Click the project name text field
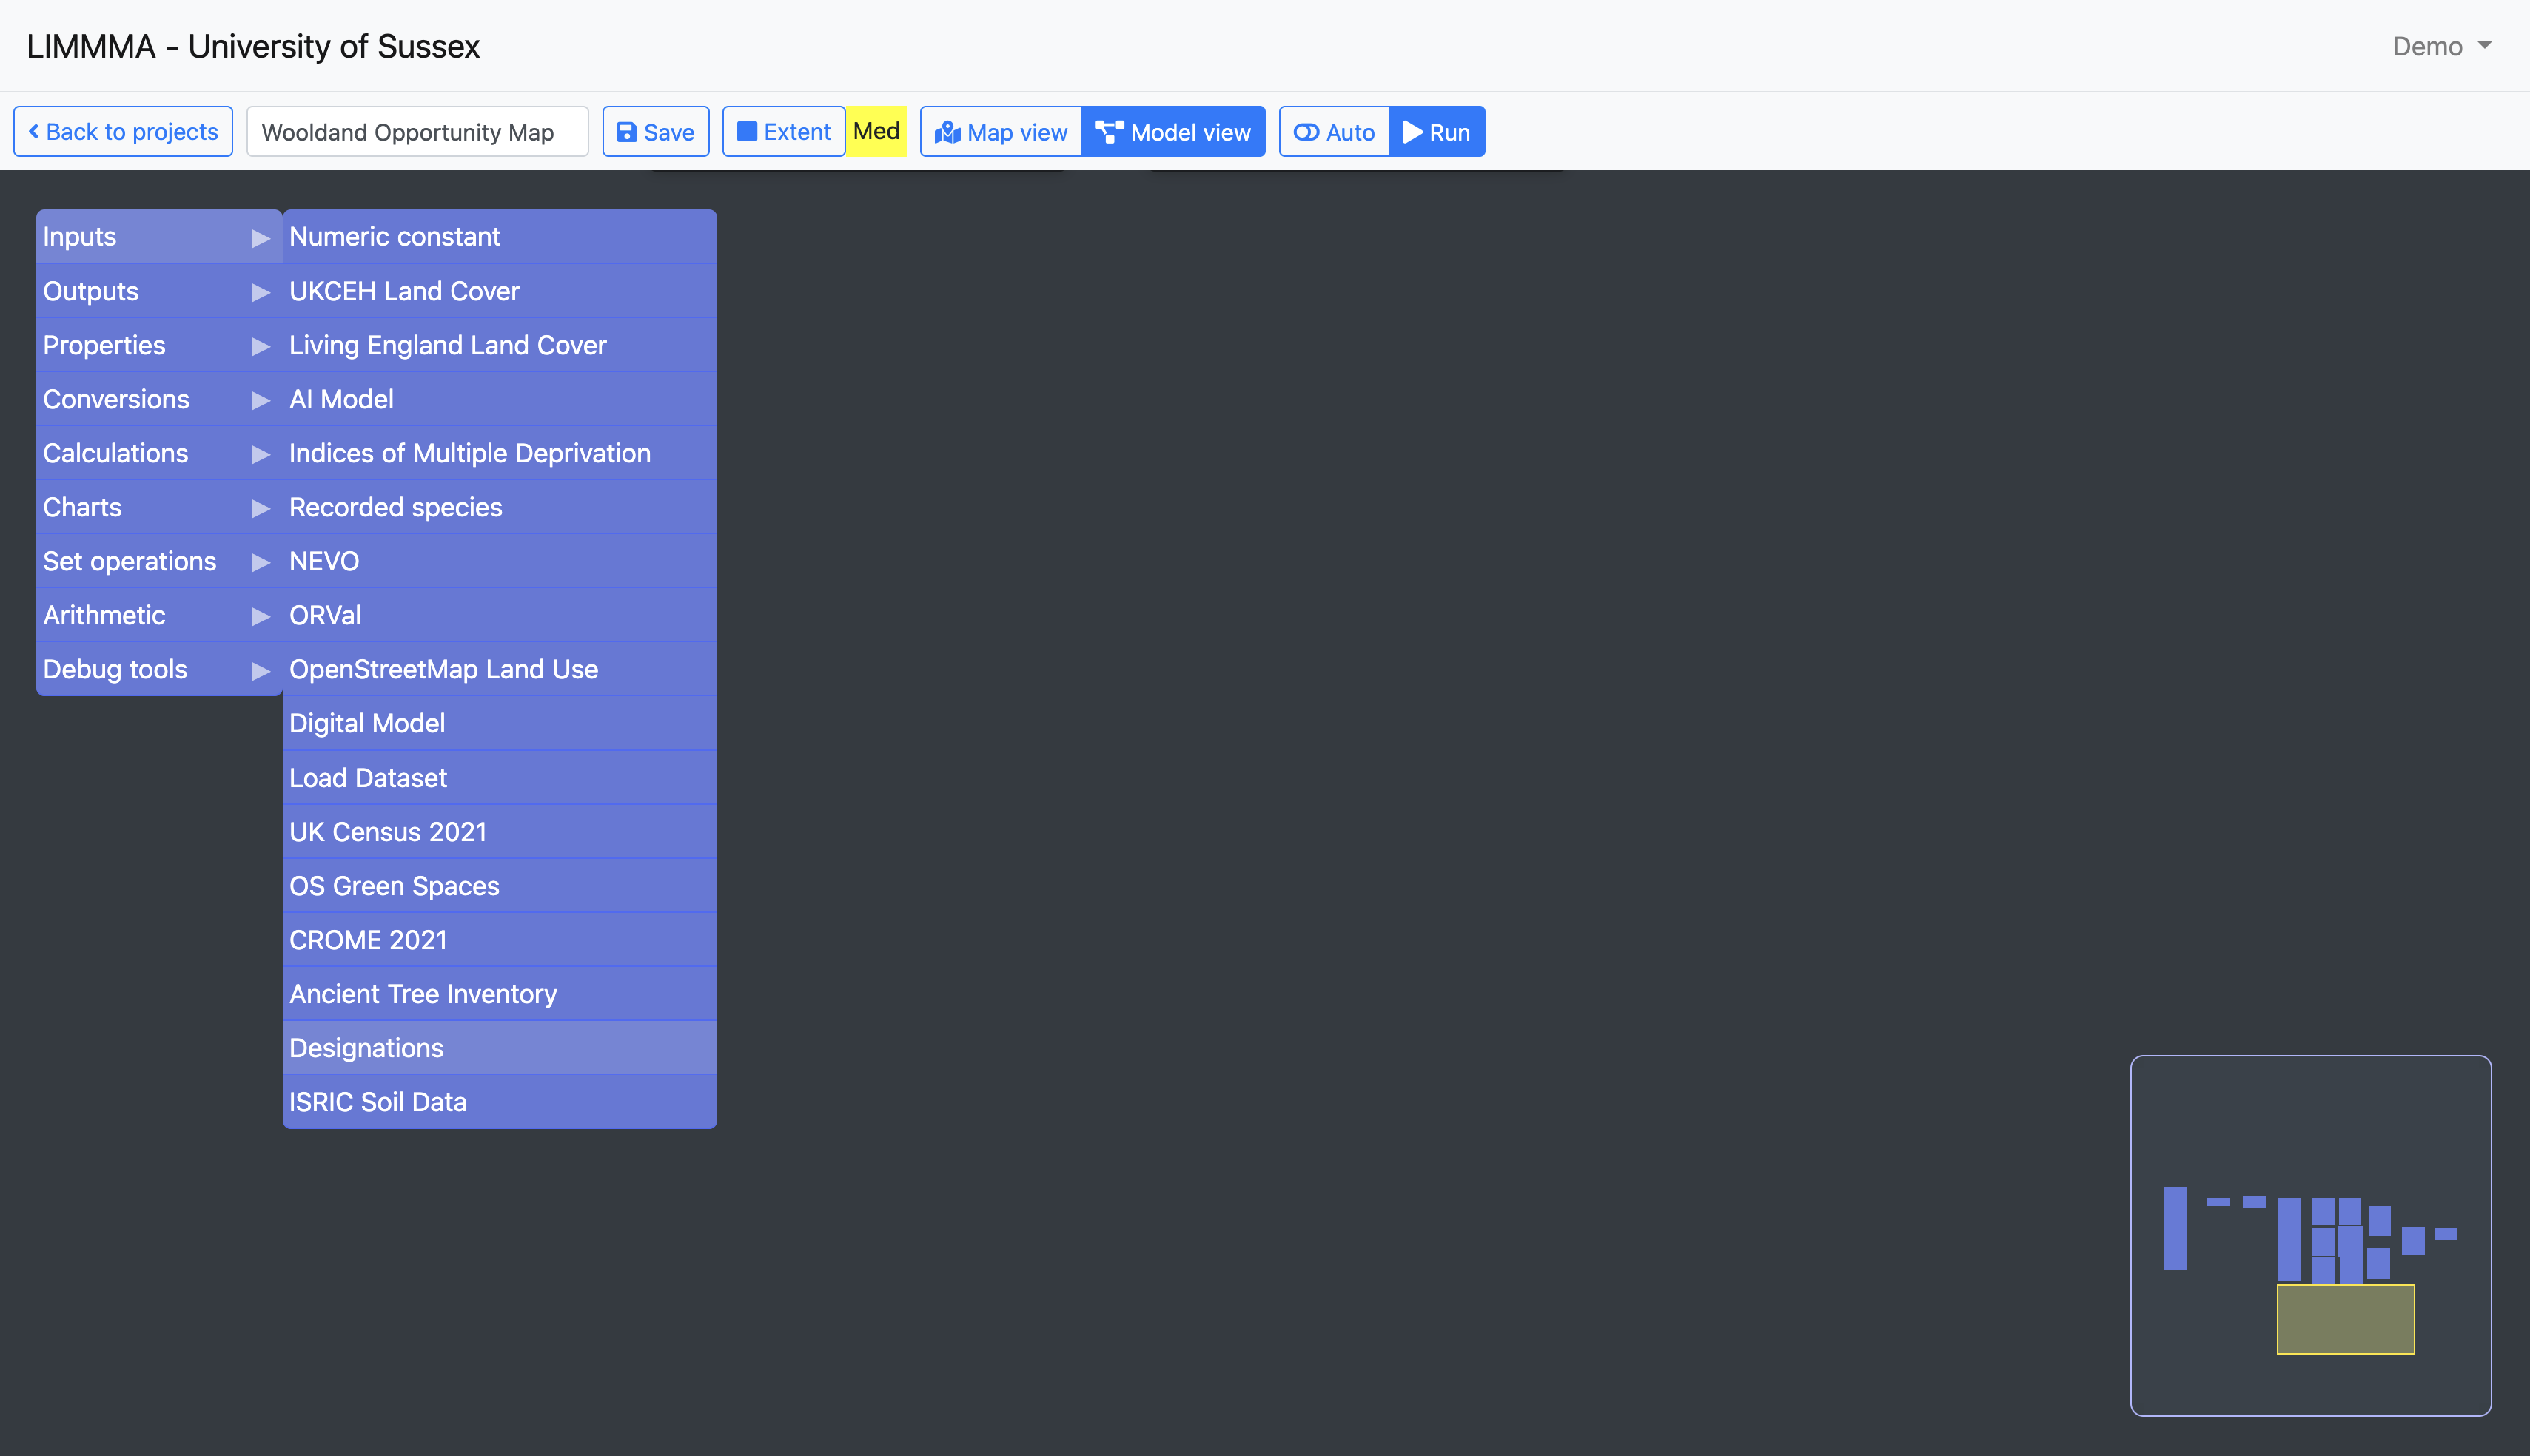 coord(417,132)
